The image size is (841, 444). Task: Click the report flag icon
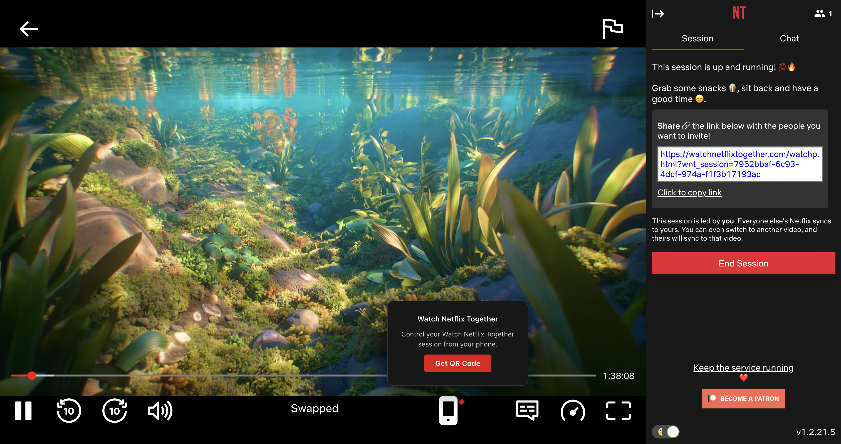(x=612, y=29)
